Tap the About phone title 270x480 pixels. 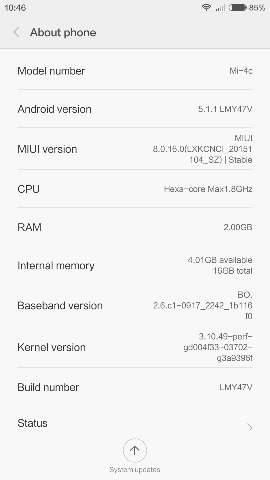(x=63, y=32)
